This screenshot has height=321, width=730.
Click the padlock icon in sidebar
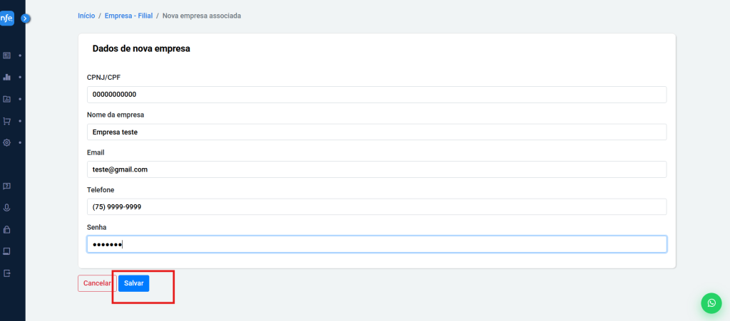(x=7, y=230)
